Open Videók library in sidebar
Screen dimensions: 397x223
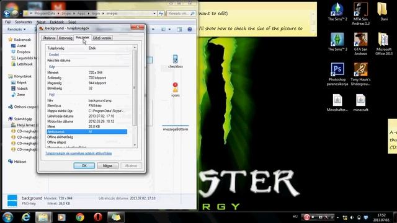point(22,89)
